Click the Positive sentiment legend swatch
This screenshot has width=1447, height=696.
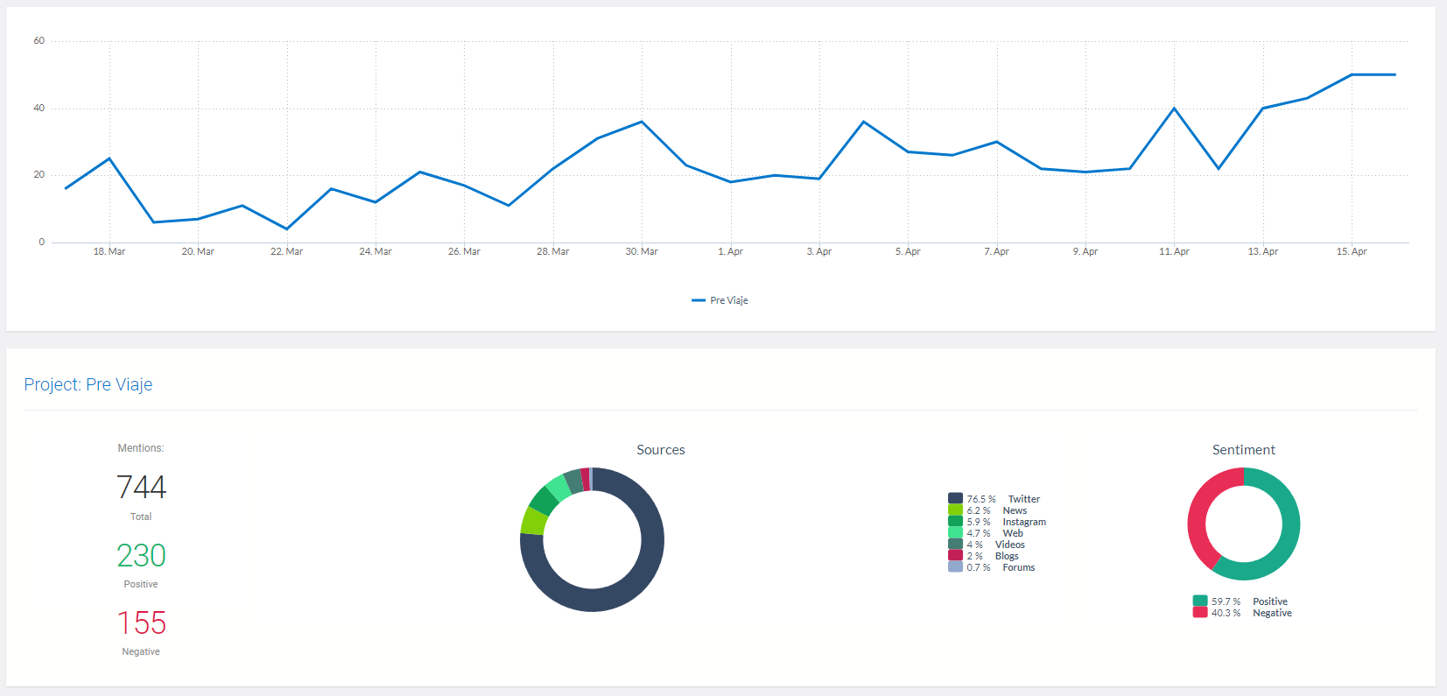[1200, 601]
